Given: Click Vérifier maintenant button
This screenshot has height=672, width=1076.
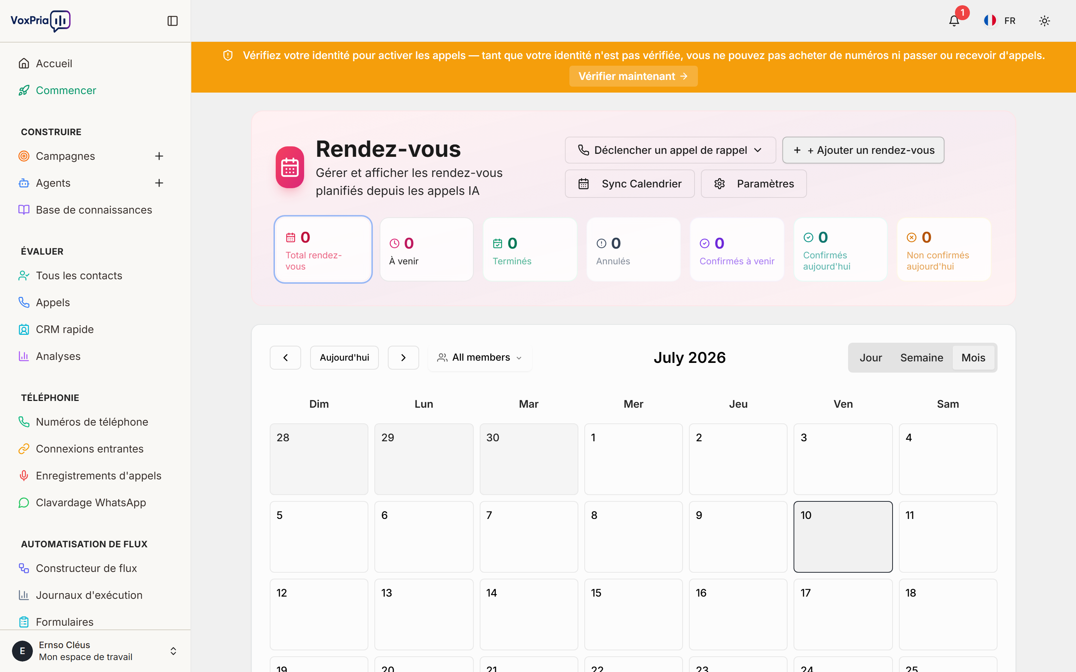Looking at the screenshot, I should pos(633,77).
